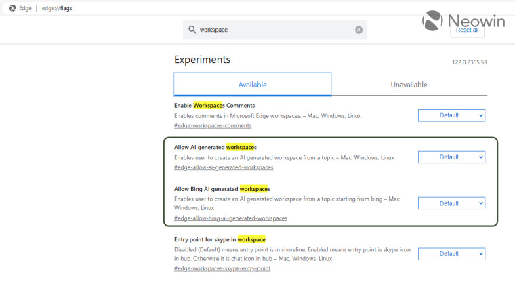This screenshot has width=515, height=290.
Task: Click the Neowin logo icon
Action: click(432, 21)
